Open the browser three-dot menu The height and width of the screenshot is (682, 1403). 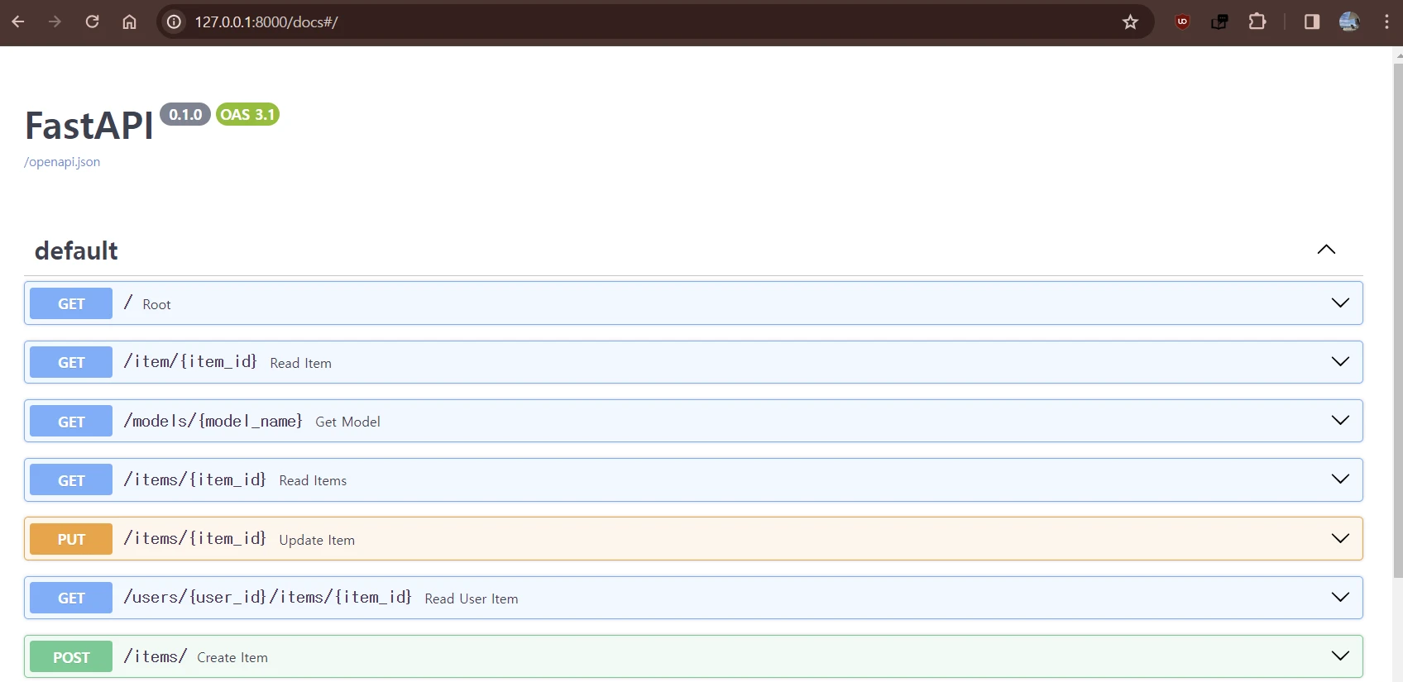[1386, 21]
